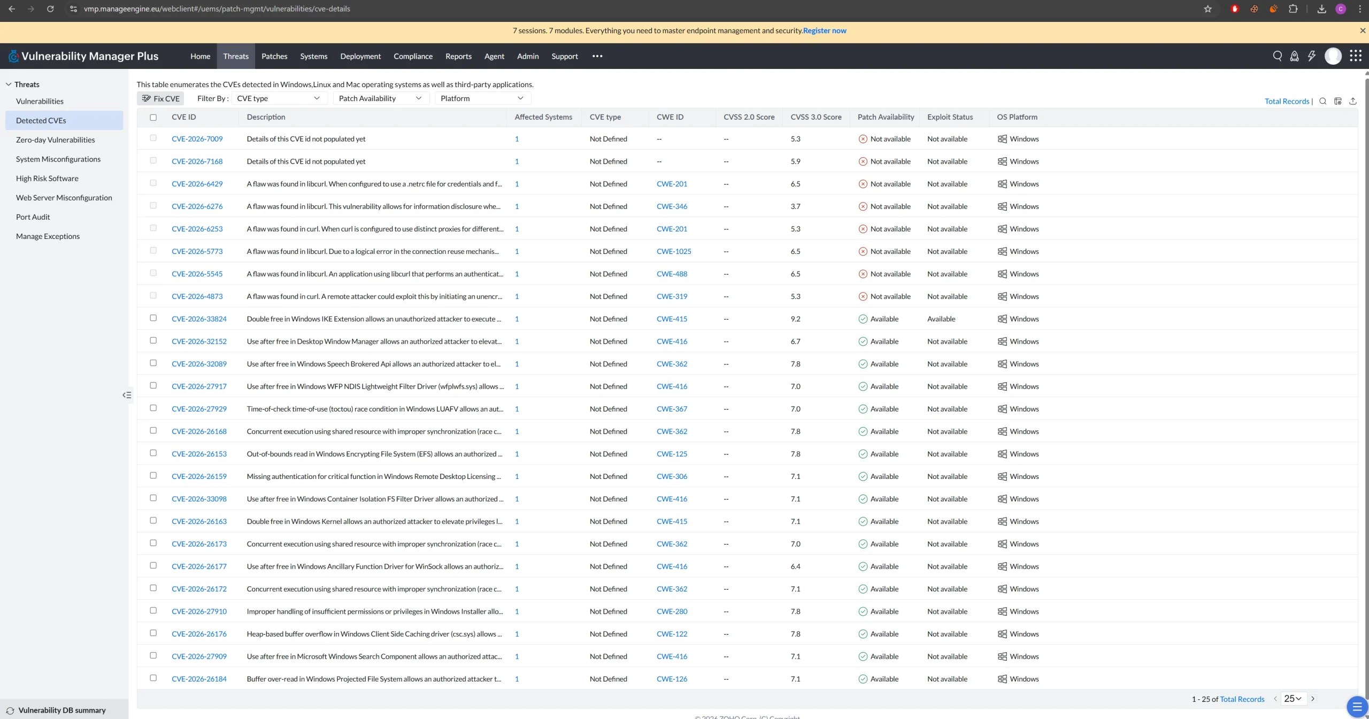Open the CVE type filter dropdown

pos(279,98)
